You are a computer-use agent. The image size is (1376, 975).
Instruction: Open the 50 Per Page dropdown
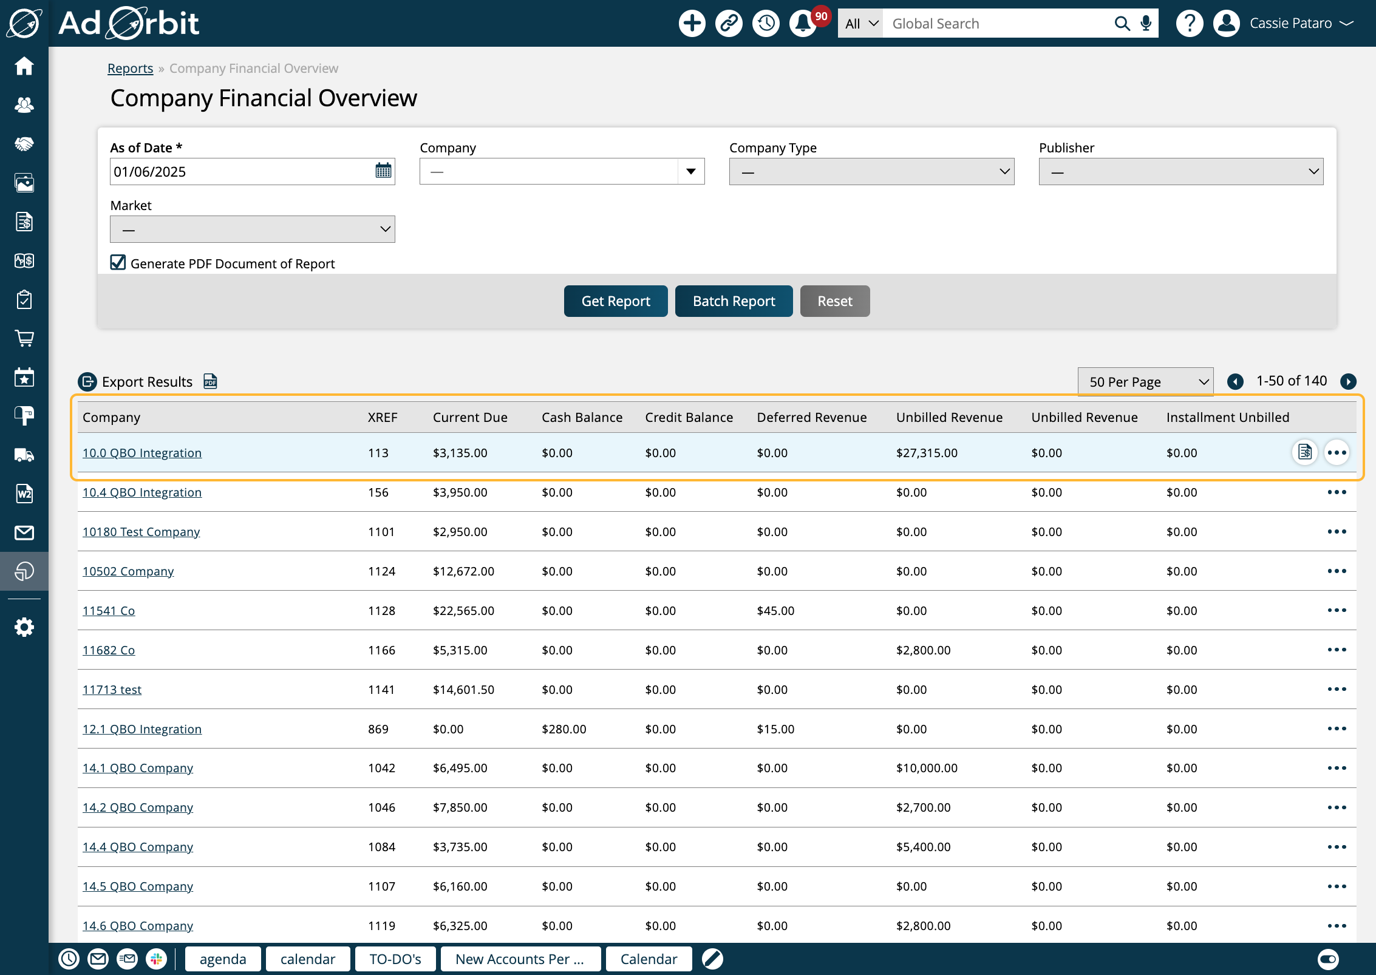(1145, 381)
